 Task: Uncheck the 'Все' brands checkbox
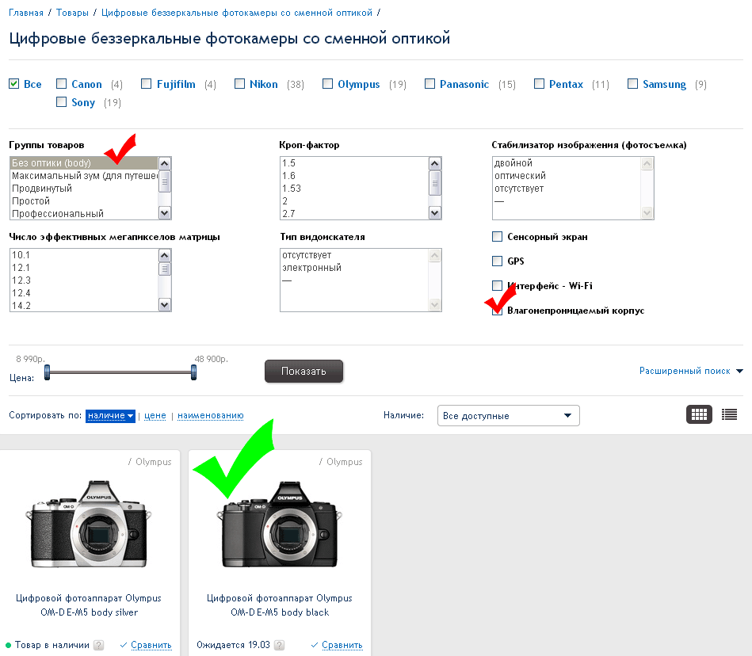[14, 83]
